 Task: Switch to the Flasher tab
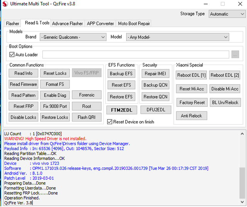[x=13, y=24]
